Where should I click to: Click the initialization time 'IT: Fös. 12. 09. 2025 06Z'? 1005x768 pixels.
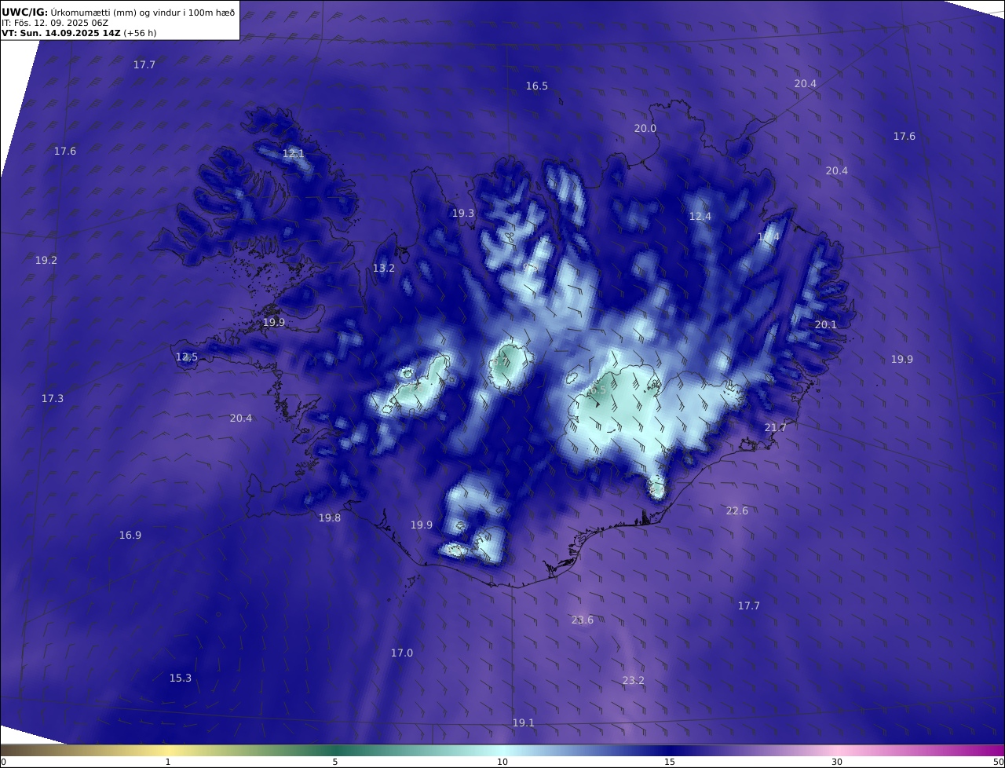[x=55, y=23]
